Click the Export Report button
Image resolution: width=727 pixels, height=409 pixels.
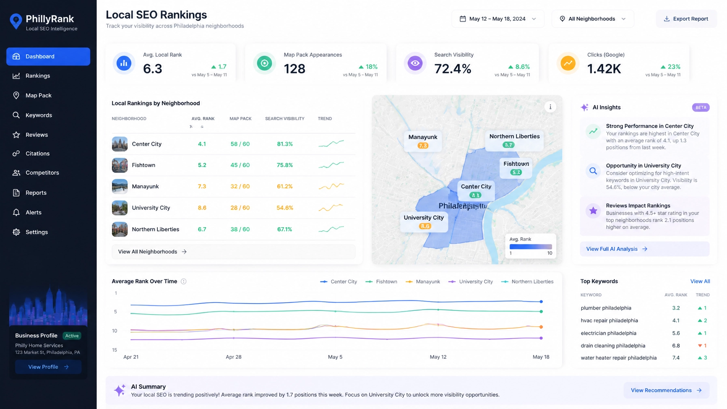(x=686, y=19)
